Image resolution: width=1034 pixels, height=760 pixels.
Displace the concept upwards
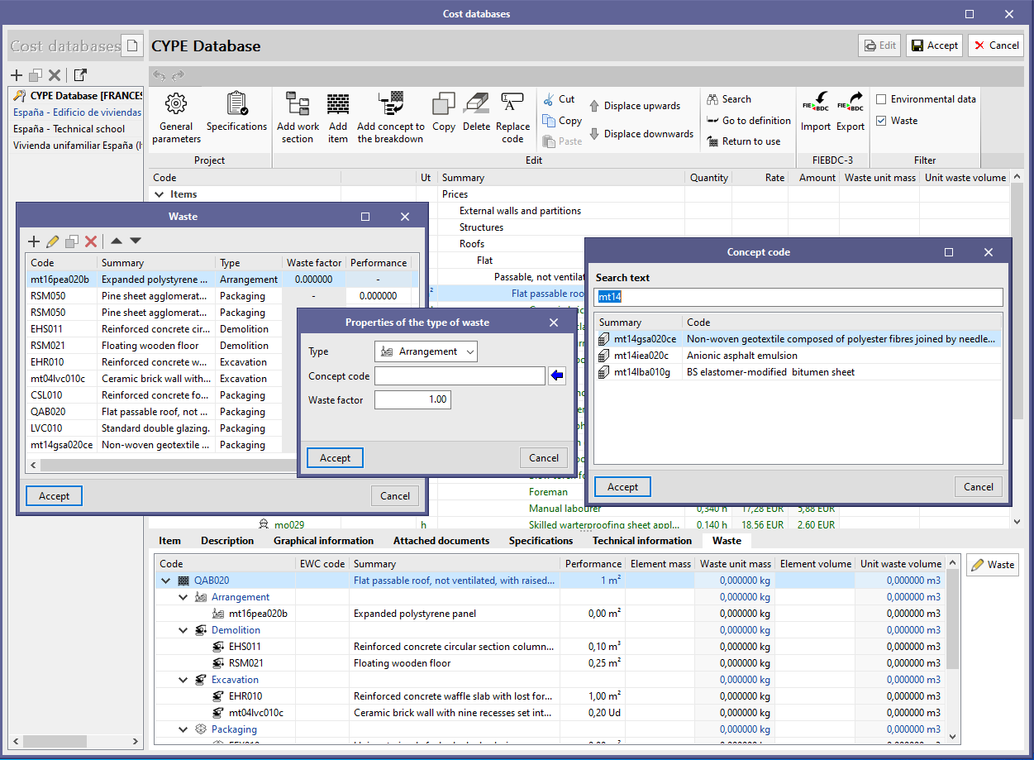tap(635, 106)
